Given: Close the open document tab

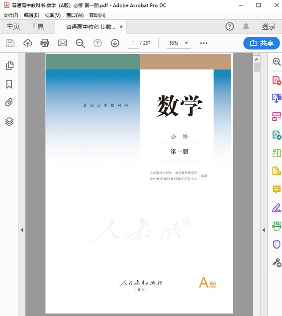Looking at the screenshot, I should 121,27.
